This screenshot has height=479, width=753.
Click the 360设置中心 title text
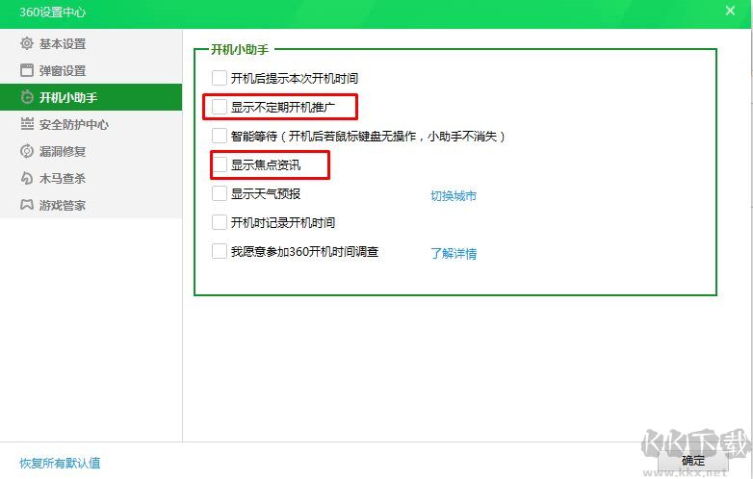pos(52,12)
